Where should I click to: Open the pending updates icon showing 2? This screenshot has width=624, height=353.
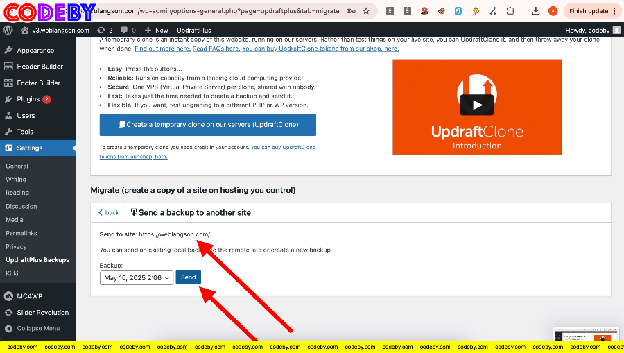click(x=105, y=31)
